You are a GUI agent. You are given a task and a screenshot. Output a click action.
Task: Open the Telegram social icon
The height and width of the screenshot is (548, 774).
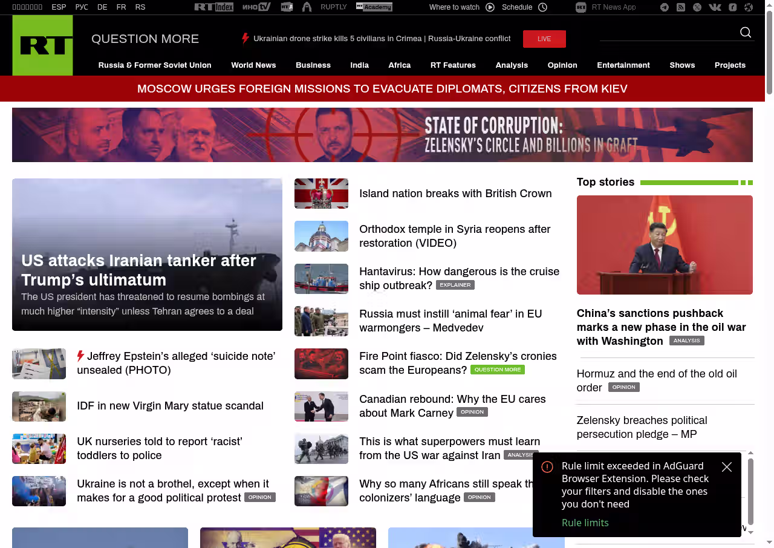pyautogui.click(x=665, y=7)
